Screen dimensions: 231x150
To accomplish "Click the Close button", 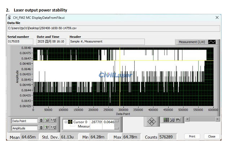I will point(212,136).
